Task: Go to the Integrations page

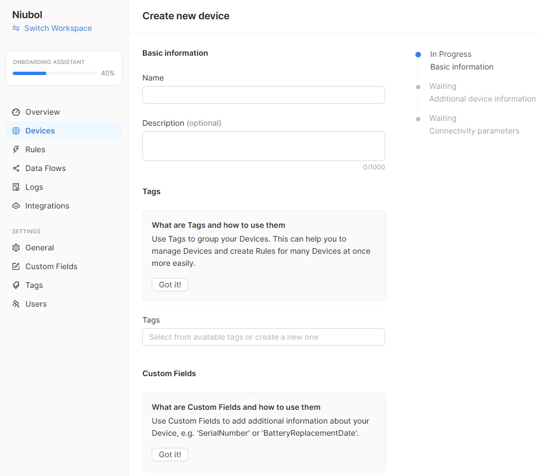Action: pyautogui.click(x=47, y=206)
